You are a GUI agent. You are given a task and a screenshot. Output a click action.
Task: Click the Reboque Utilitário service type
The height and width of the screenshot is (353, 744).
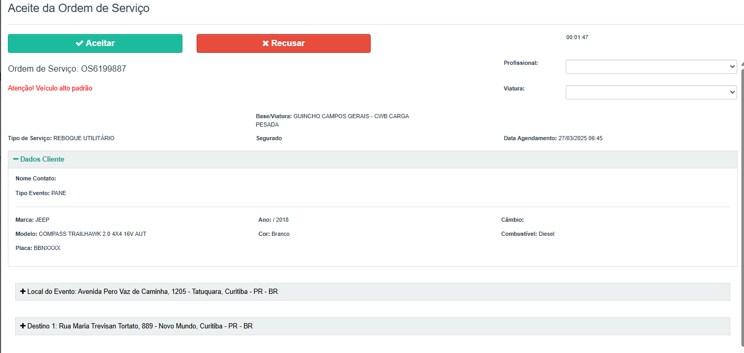84,138
